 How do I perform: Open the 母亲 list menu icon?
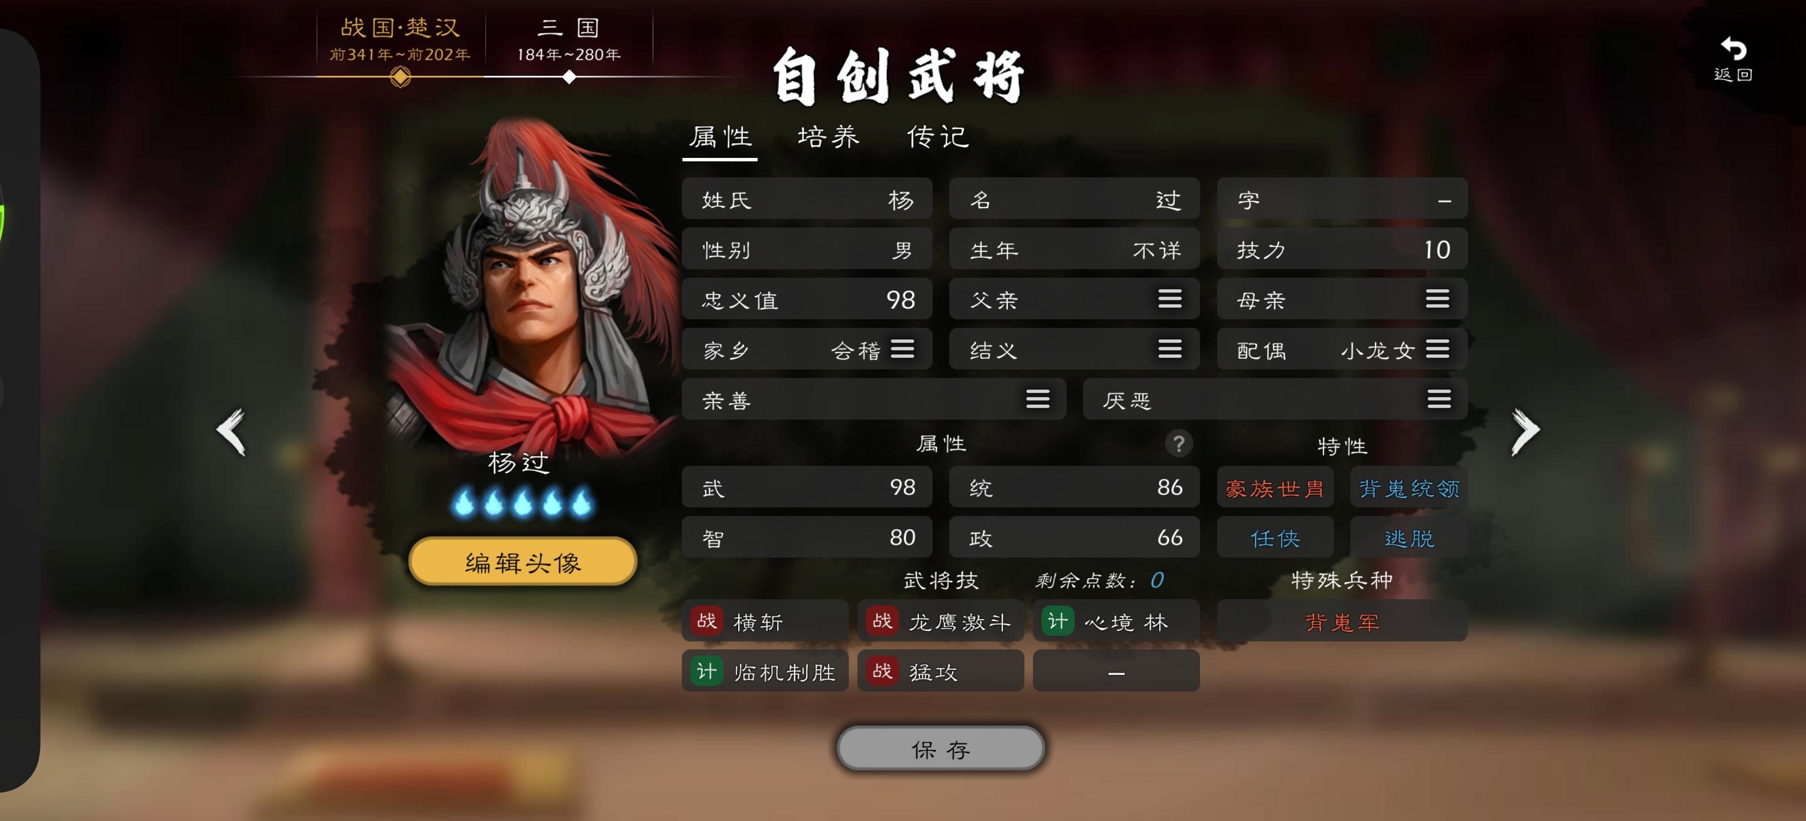(x=1437, y=299)
